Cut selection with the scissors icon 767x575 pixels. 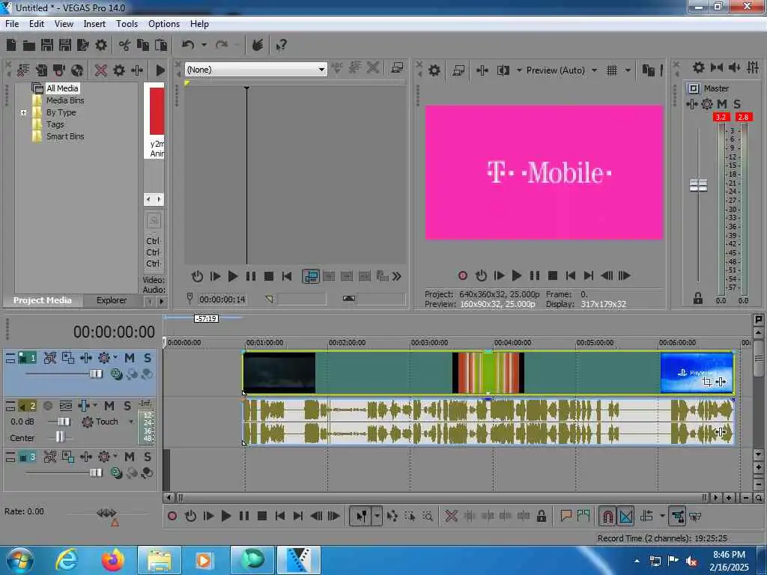[124, 46]
